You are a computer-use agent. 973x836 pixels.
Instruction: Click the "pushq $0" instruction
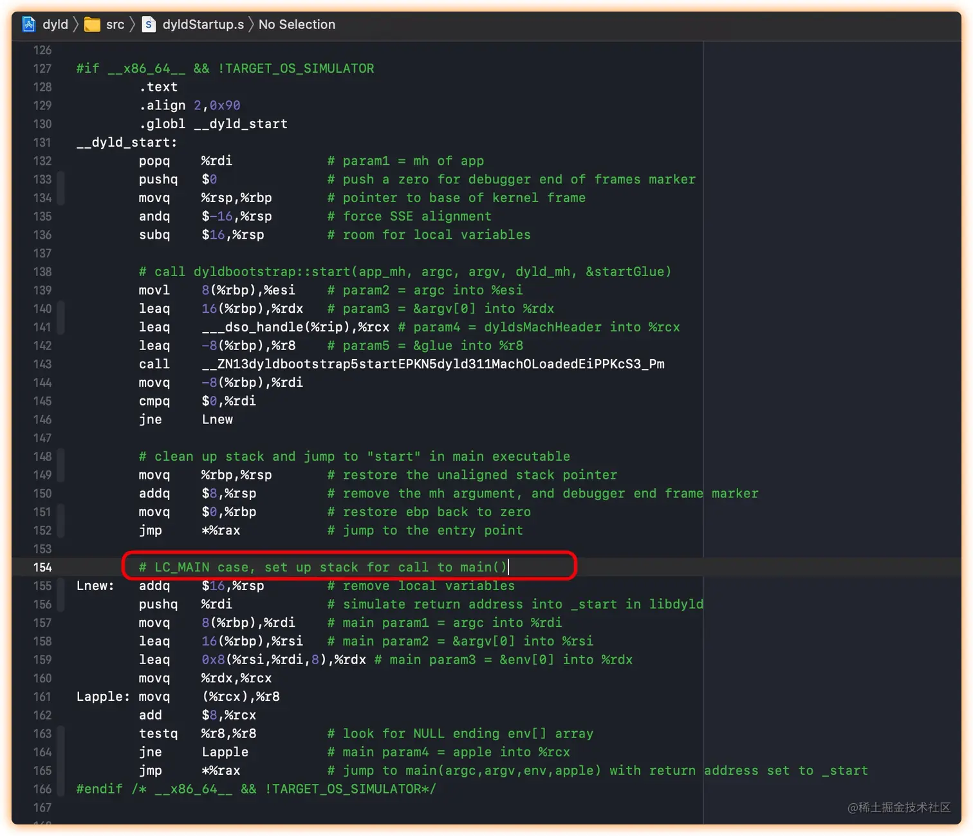tap(178, 179)
